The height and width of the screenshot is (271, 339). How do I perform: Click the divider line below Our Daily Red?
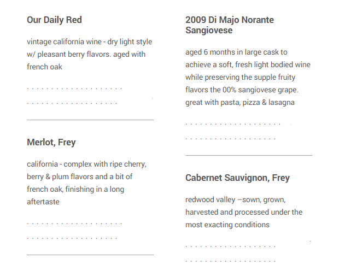[x=90, y=120]
